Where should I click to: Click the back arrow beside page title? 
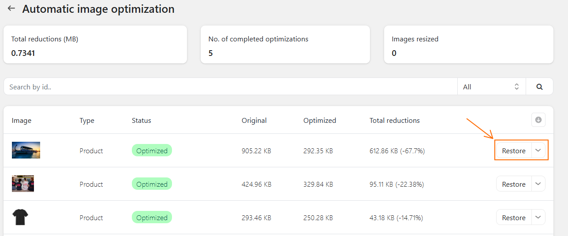[x=11, y=8]
